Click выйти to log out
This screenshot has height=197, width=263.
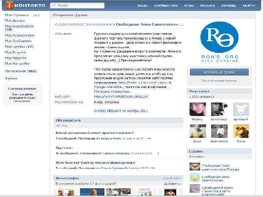point(249,5)
